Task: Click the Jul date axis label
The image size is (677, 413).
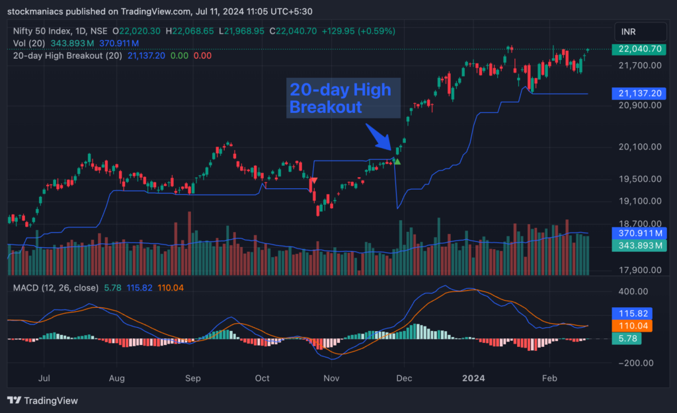Action: 44,378
